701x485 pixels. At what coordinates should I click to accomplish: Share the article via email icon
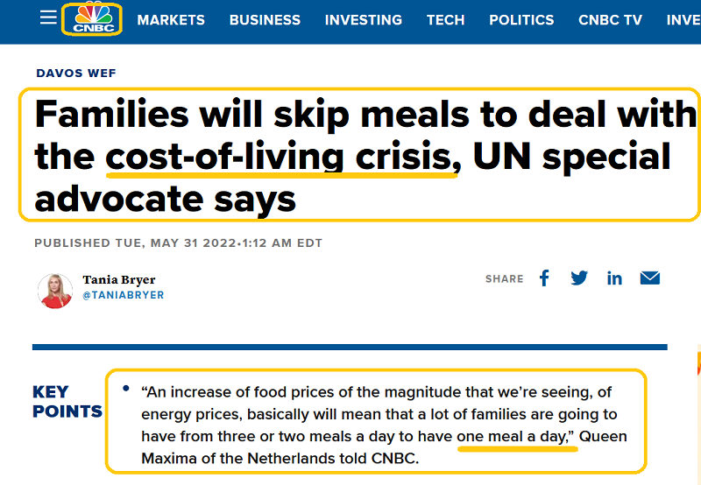point(649,278)
